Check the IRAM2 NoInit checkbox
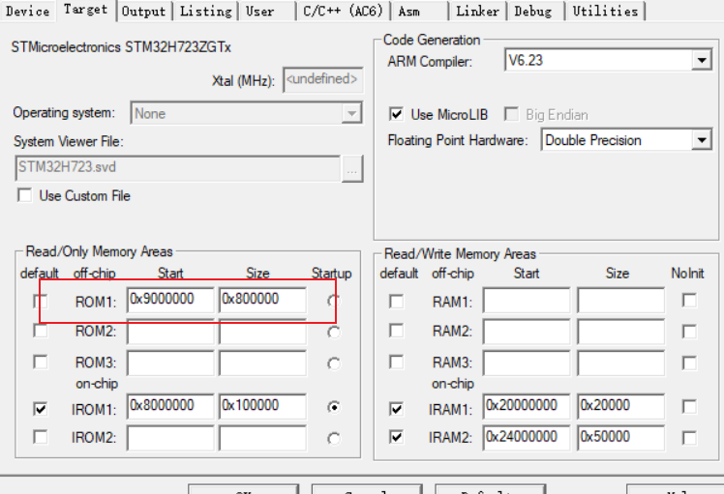 (689, 438)
